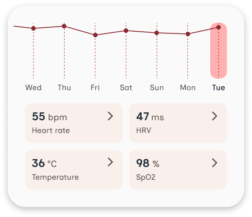Viewport: 252px width, 217px height.
Task: Click the pink highlighted Tuesday column
Action: 219,51
